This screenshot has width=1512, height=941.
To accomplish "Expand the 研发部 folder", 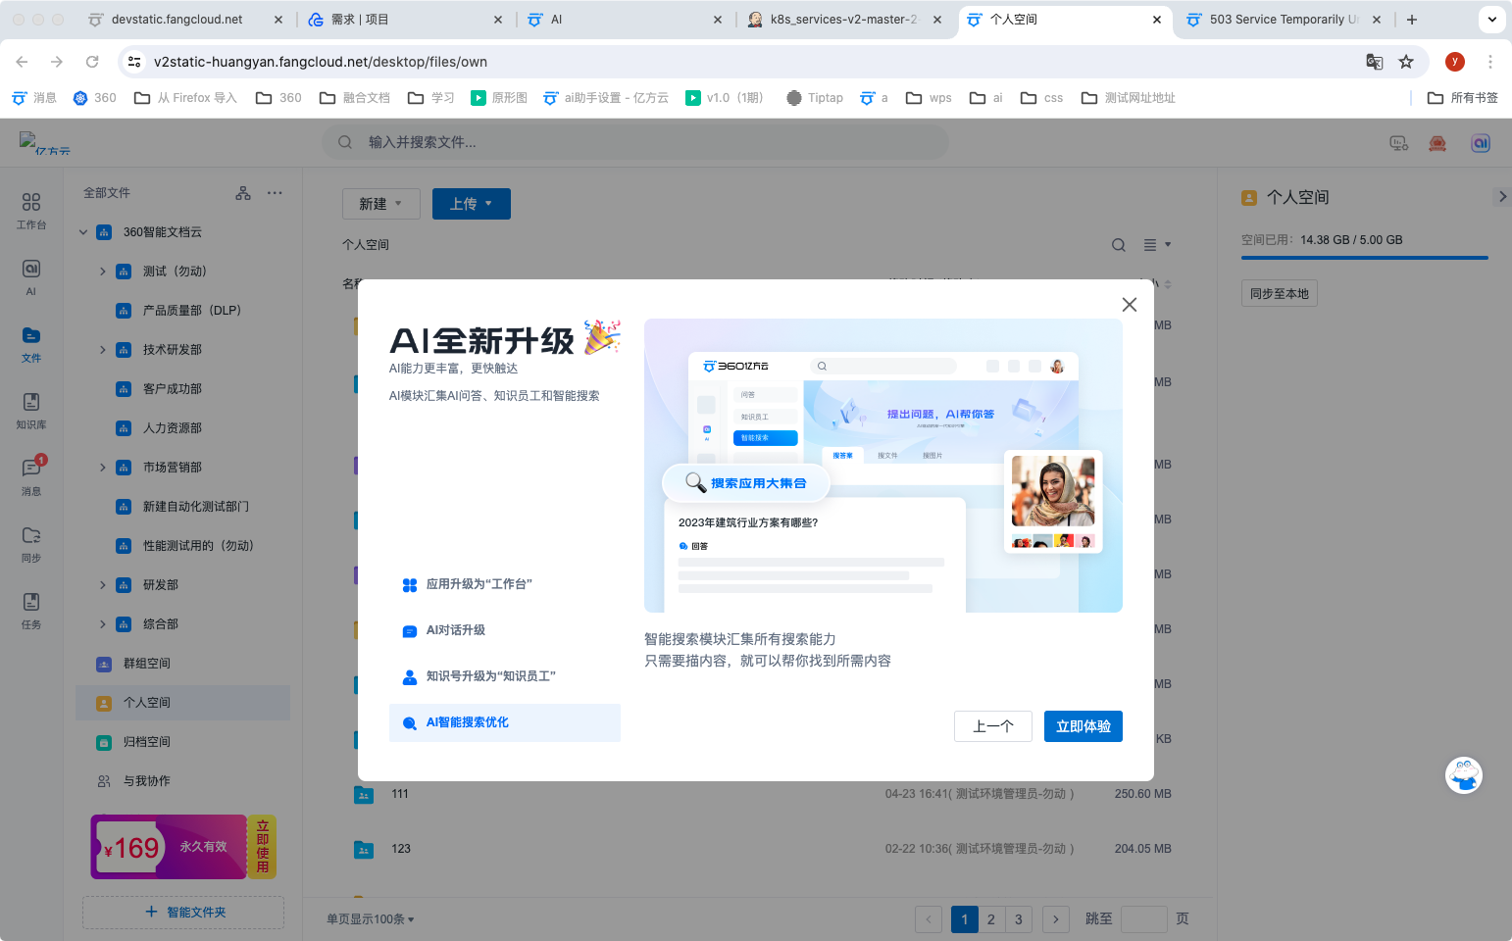I will (103, 585).
